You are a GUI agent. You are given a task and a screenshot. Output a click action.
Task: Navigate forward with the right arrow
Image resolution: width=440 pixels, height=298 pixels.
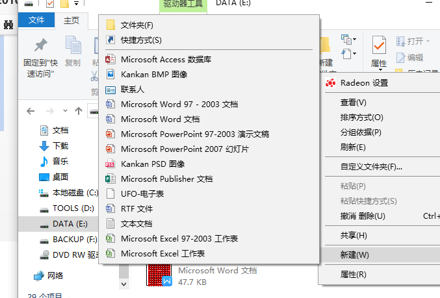[x=49, y=111]
